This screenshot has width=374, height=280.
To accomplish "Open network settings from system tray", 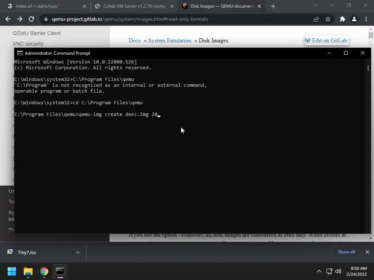I will (x=329, y=271).
